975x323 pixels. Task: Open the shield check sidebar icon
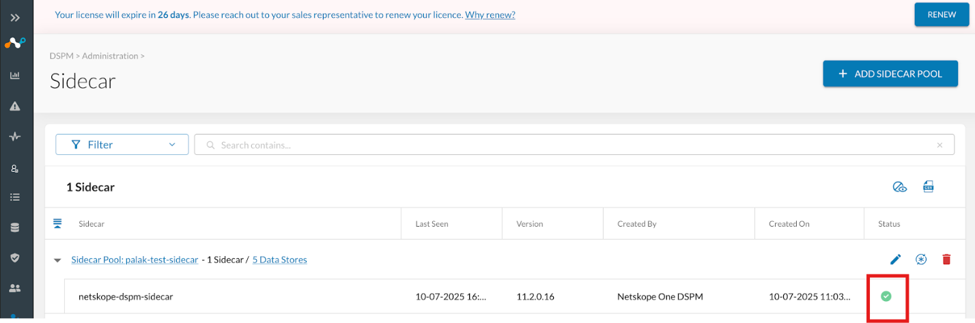pos(15,257)
